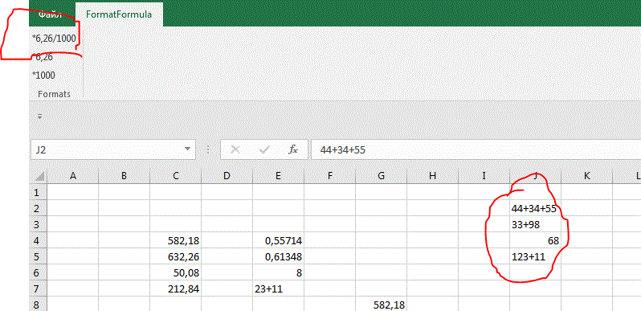641x311 pixels.
Task: Confirm entry with the checkmark icon
Action: [264, 149]
